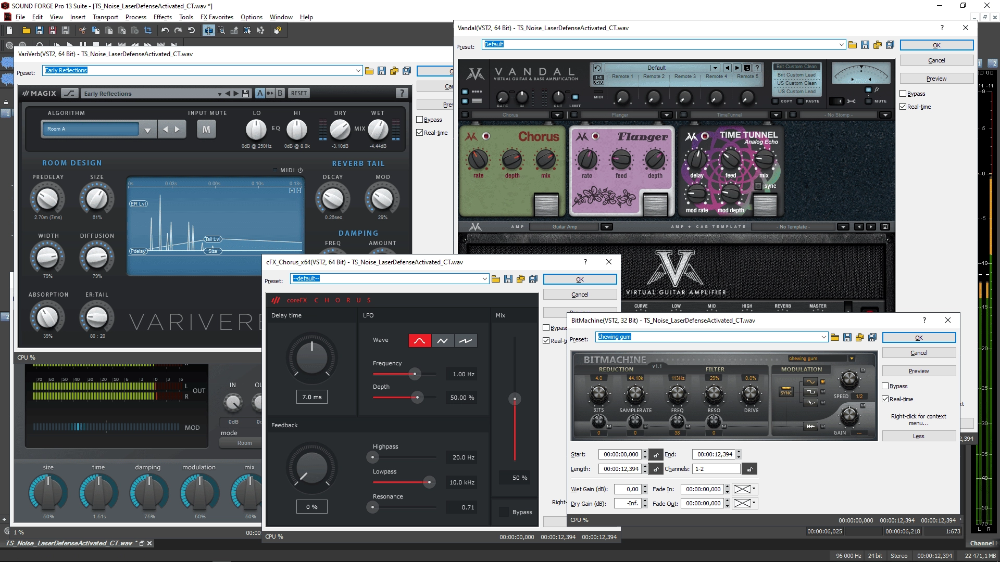Create a new file from main toolbar
This screenshot has height=562, width=1000.
coord(9,30)
